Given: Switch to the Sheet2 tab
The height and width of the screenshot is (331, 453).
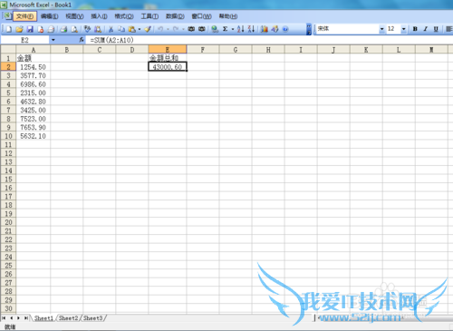Looking at the screenshot, I should (68, 318).
